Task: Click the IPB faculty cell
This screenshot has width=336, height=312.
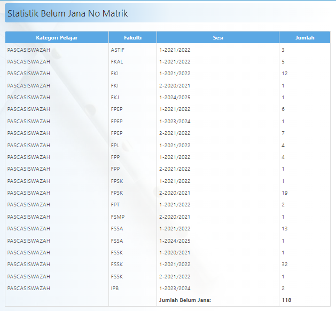Action: [114, 288]
